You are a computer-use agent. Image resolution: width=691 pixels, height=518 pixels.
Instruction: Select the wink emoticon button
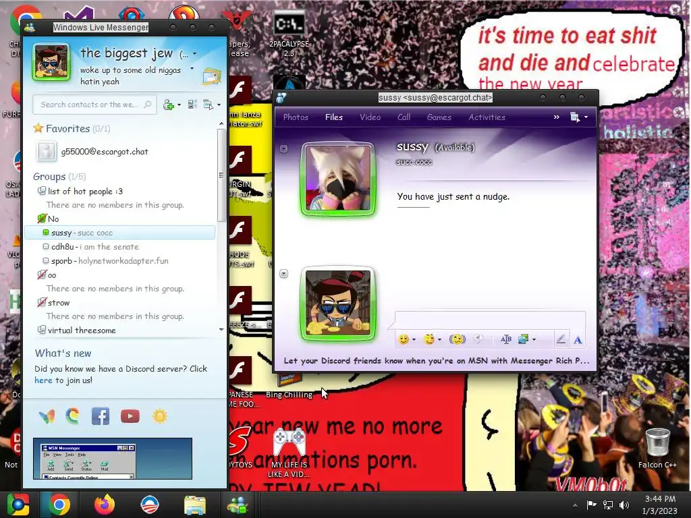tap(429, 339)
